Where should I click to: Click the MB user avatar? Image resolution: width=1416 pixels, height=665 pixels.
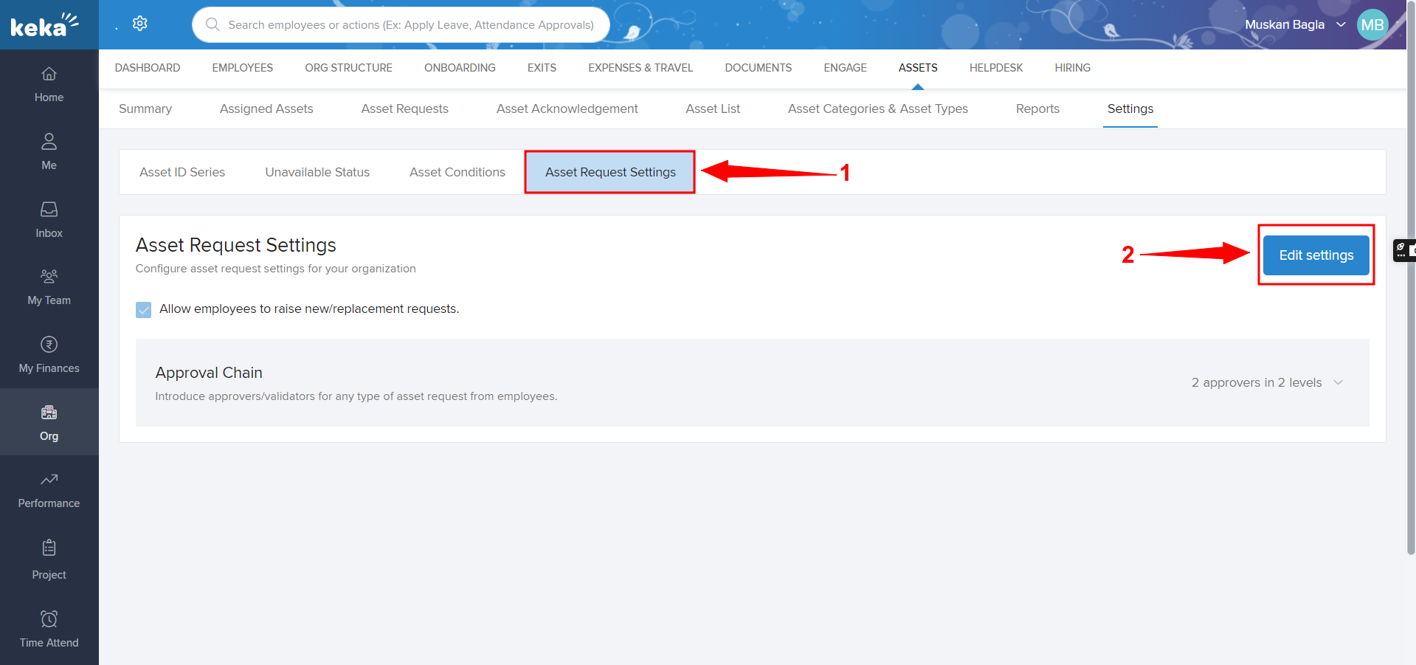tap(1372, 25)
